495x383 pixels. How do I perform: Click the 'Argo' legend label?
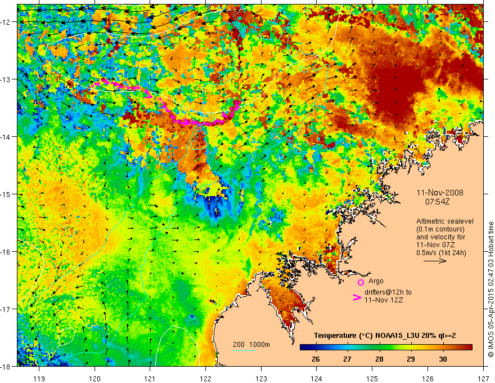click(376, 281)
